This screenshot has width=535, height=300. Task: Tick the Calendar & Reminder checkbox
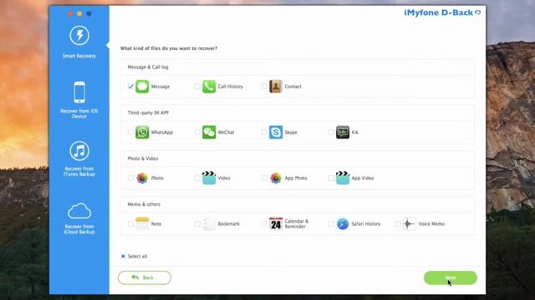(264, 224)
